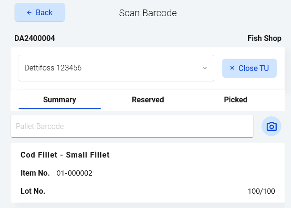Viewport: 291px width, 208px height.
Task: Focus the Pallet Barcode input field
Action: tap(132, 126)
